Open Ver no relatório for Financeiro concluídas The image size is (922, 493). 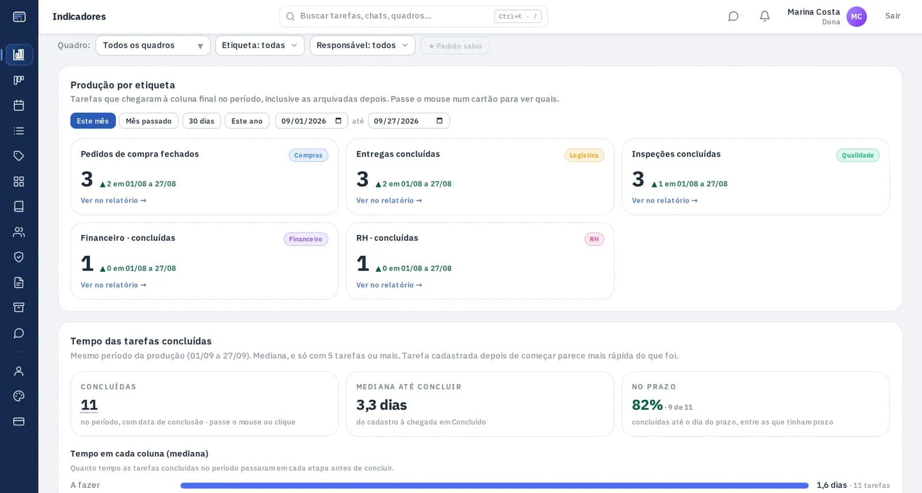[x=114, y=285]
